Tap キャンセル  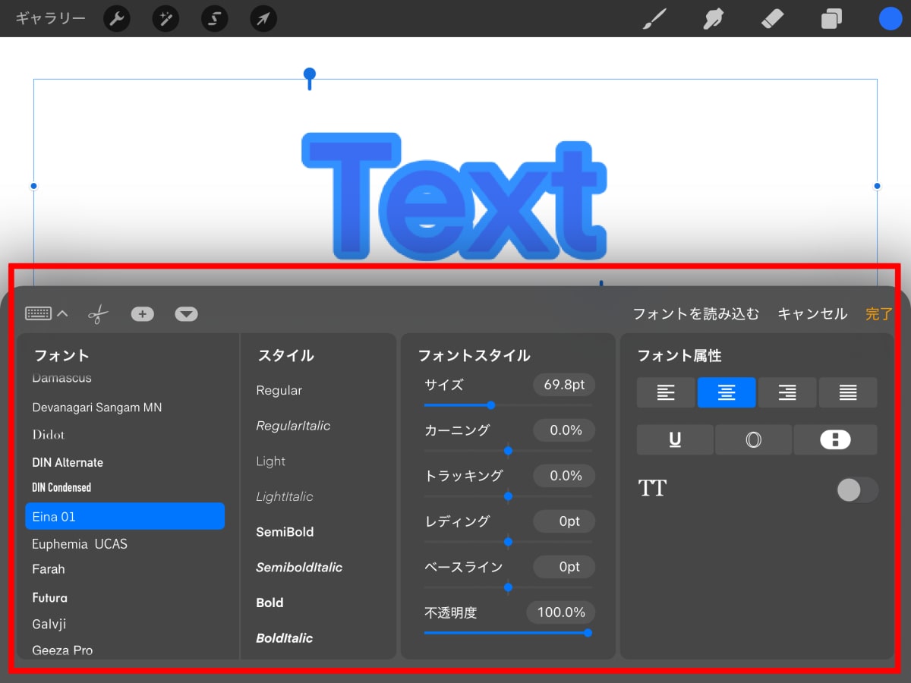812,313
